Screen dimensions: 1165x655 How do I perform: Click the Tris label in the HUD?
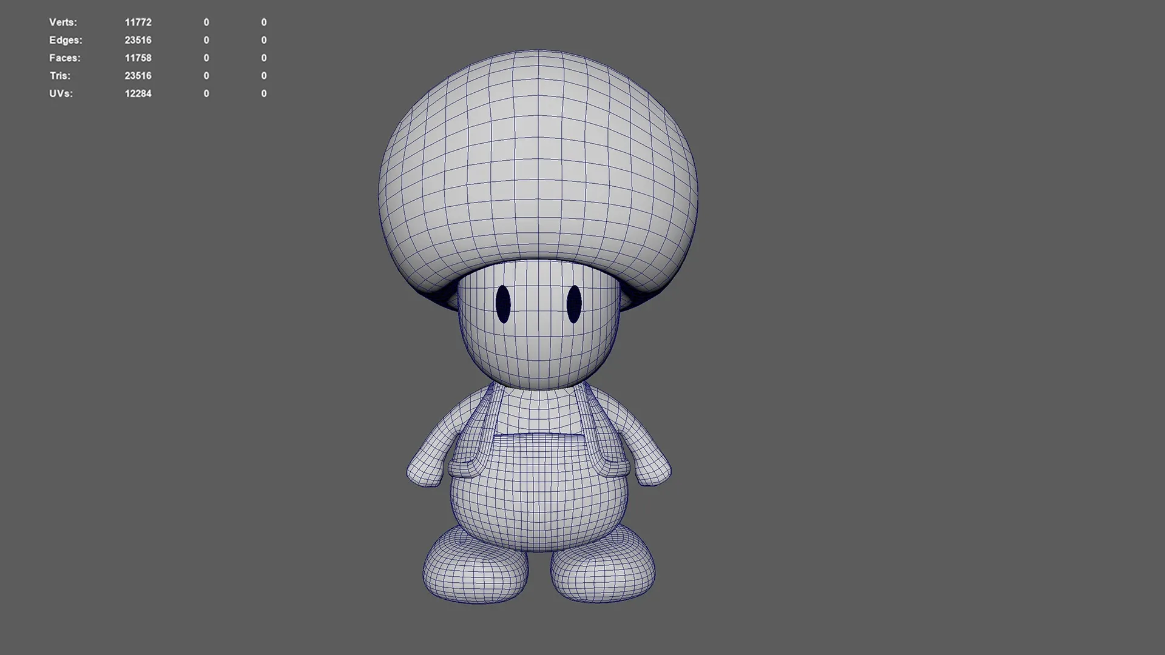[x=59, y=76]
